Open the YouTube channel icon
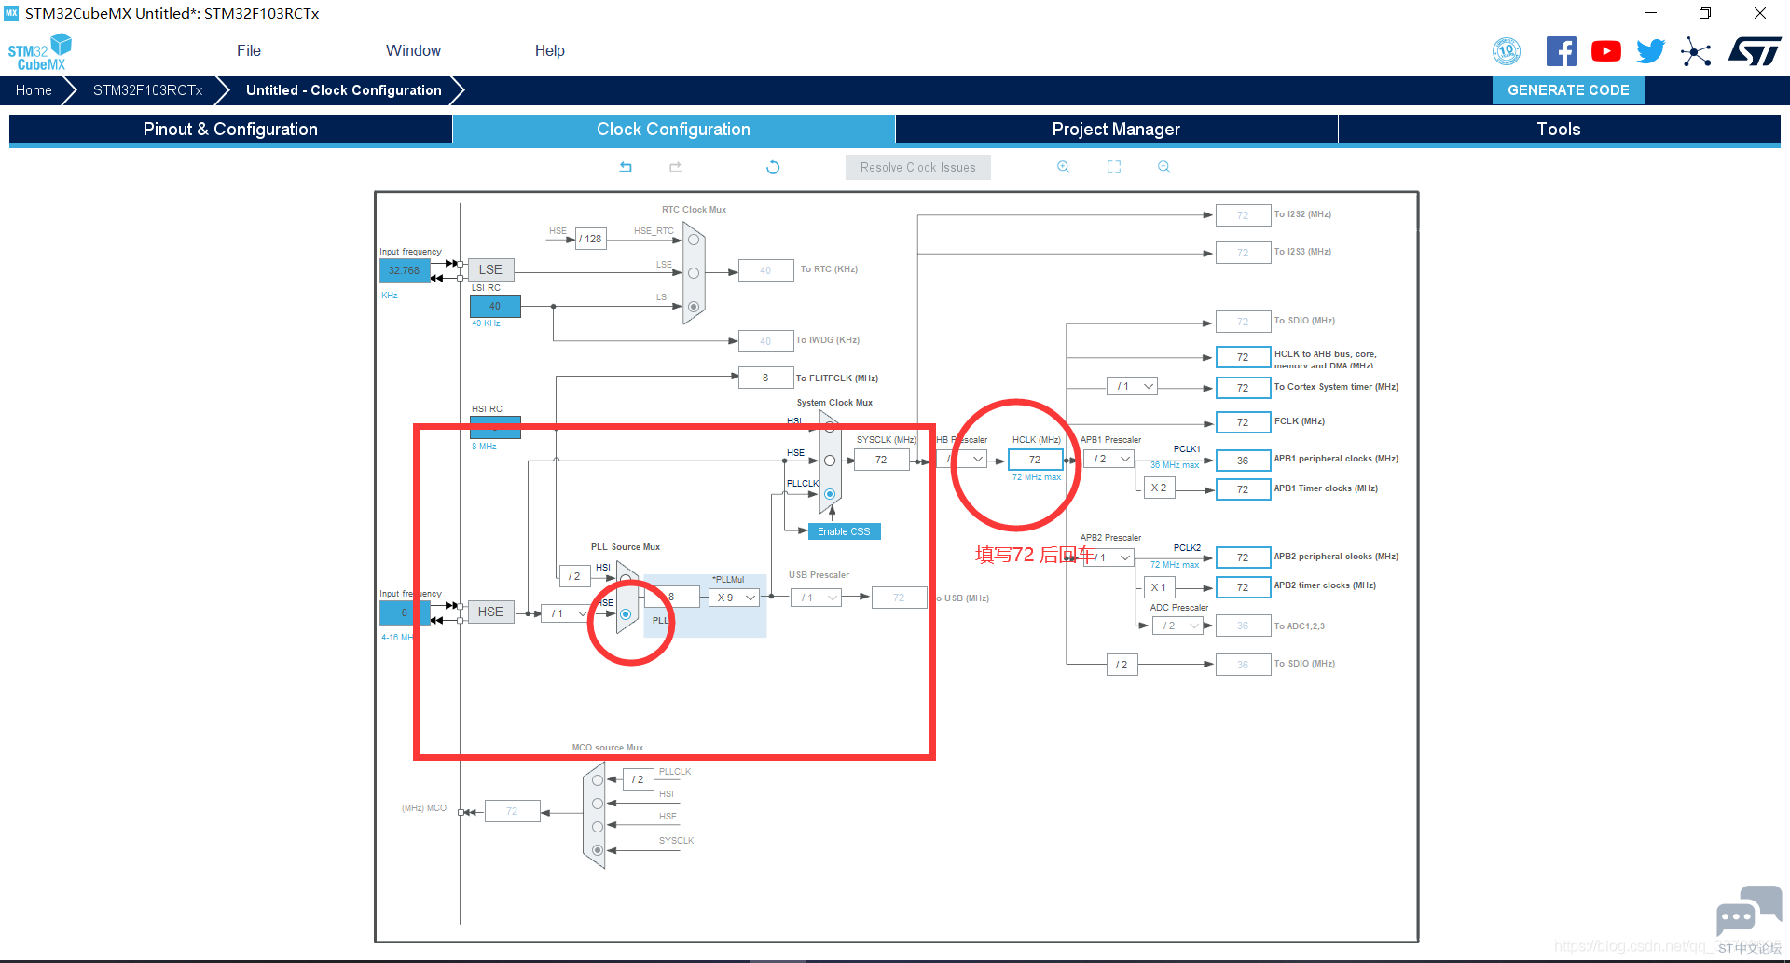The width and height of the screenshot is (1790, 963). [1606, 51]
